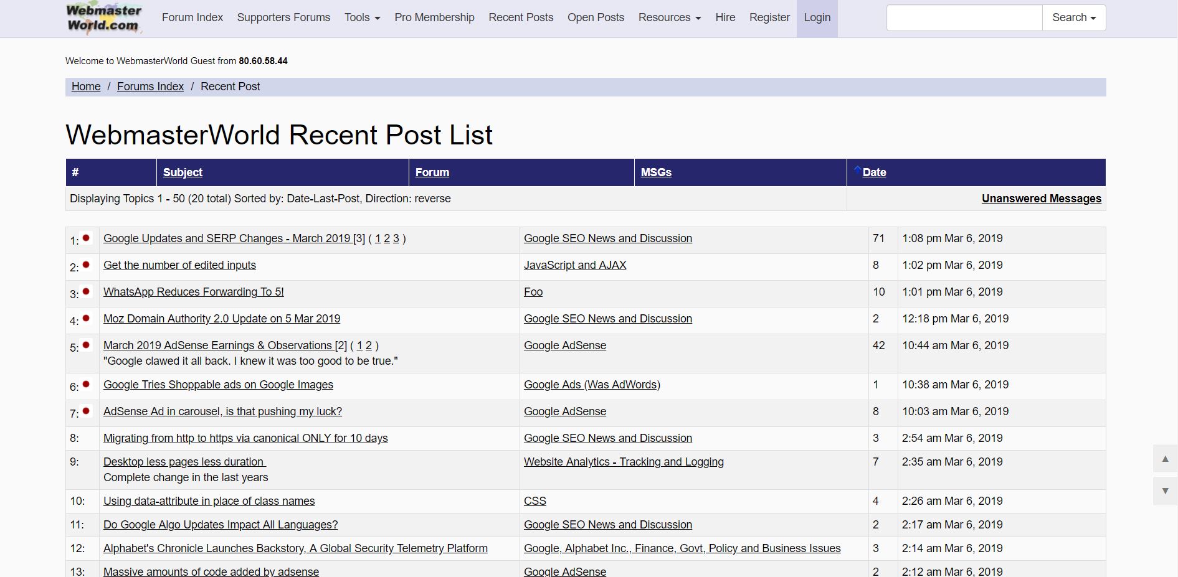Open Moz Domain Authority 2.0 Update topic
Viewport: 1178px width, 577px height.
pyautogui.click(x=222, y=319)
